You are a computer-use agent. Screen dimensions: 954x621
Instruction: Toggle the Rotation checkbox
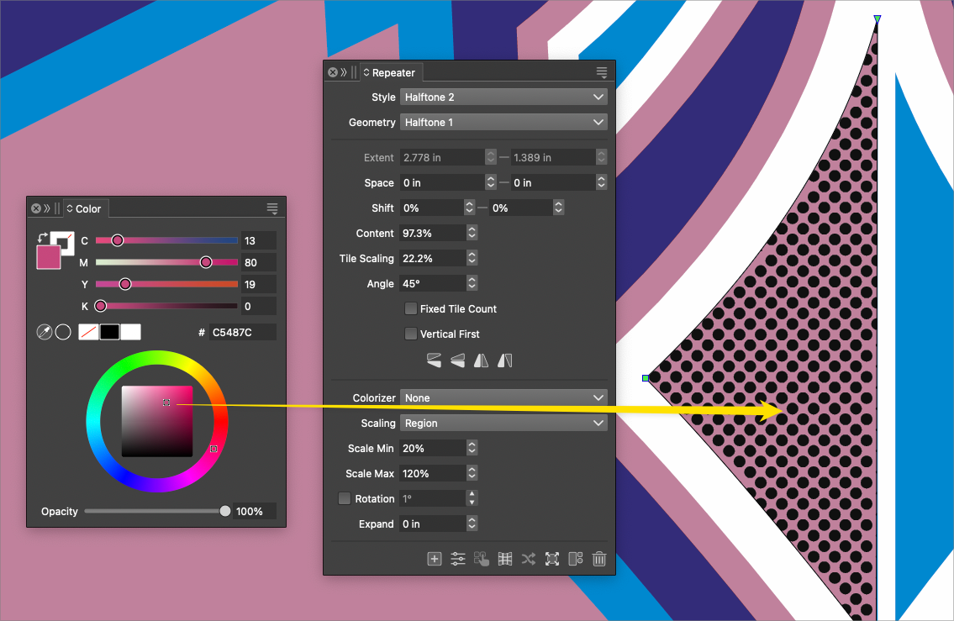click(344, 498)
